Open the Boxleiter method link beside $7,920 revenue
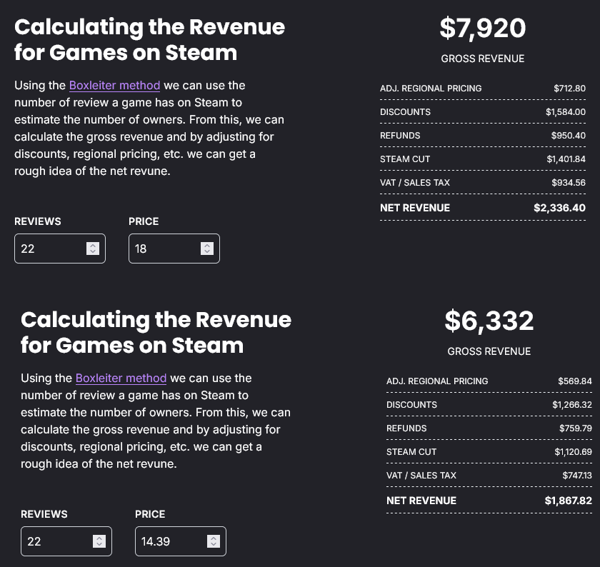600x567 pixels. click(114, 85)
